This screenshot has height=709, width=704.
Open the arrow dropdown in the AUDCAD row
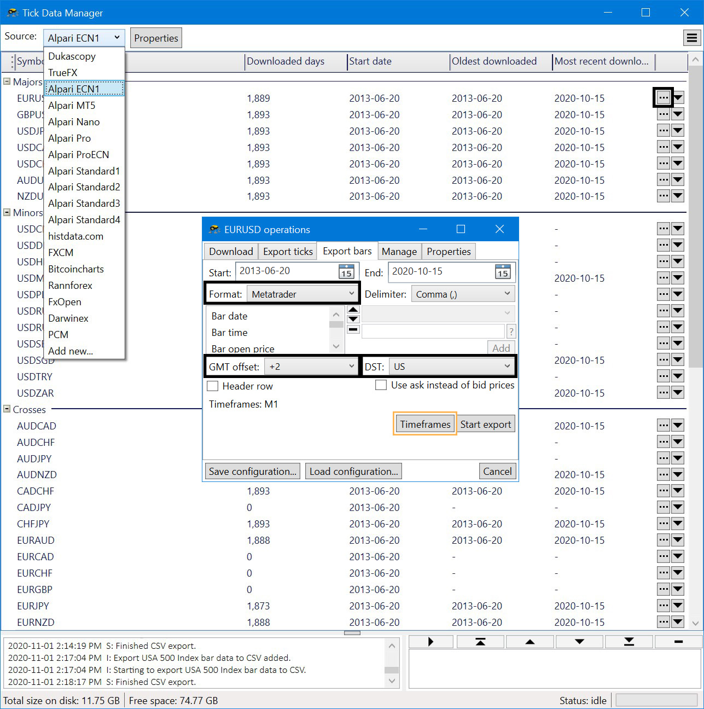[x=678, y=425]
